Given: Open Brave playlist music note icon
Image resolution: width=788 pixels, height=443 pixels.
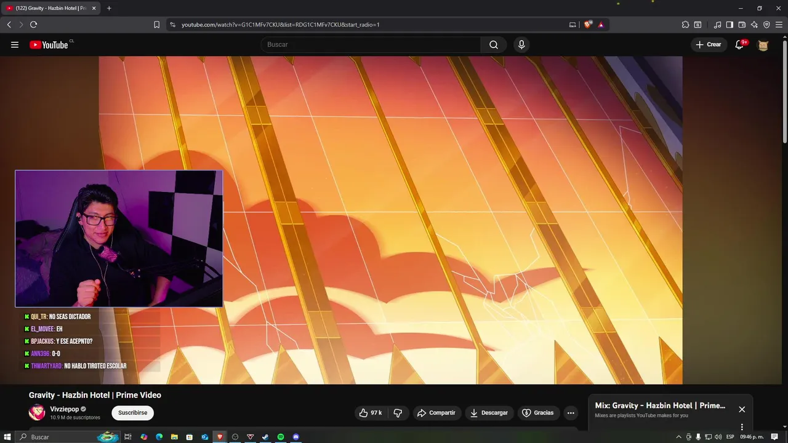Looking at the screenshot, I should [717, 25].
